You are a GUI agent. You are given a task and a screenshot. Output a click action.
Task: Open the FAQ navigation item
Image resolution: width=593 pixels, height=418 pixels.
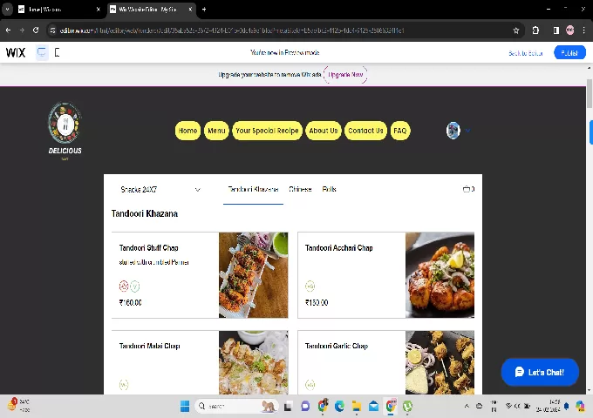[x=399, y=131]
